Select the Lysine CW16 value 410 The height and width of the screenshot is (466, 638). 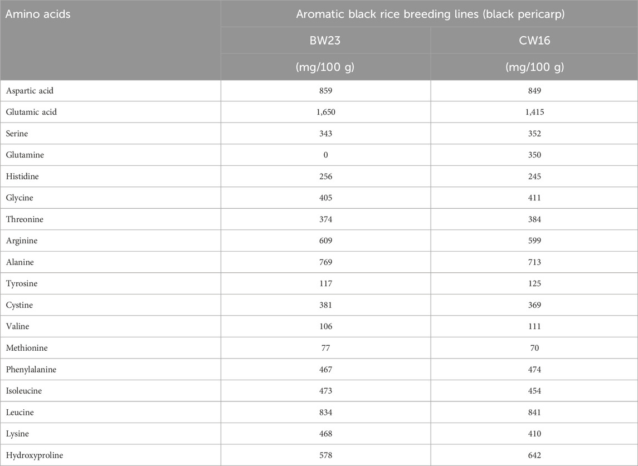click(x=534, y=434)
